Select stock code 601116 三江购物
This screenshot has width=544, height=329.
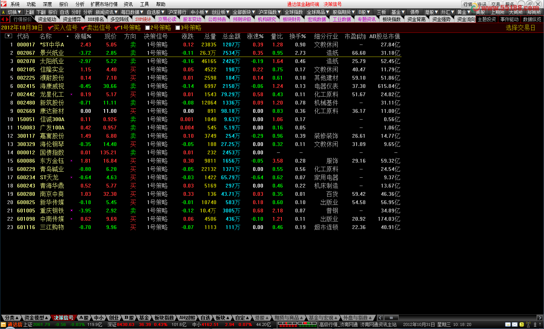tap(26, 227)
